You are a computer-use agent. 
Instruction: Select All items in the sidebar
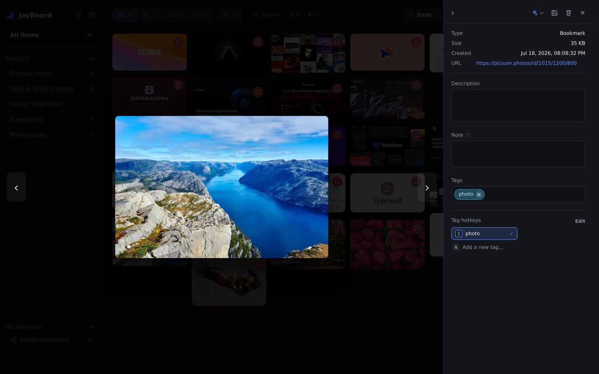[51, 35]
